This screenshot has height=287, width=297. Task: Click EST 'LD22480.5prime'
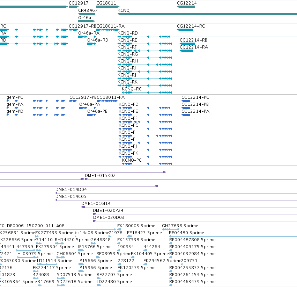click(114, 282)
